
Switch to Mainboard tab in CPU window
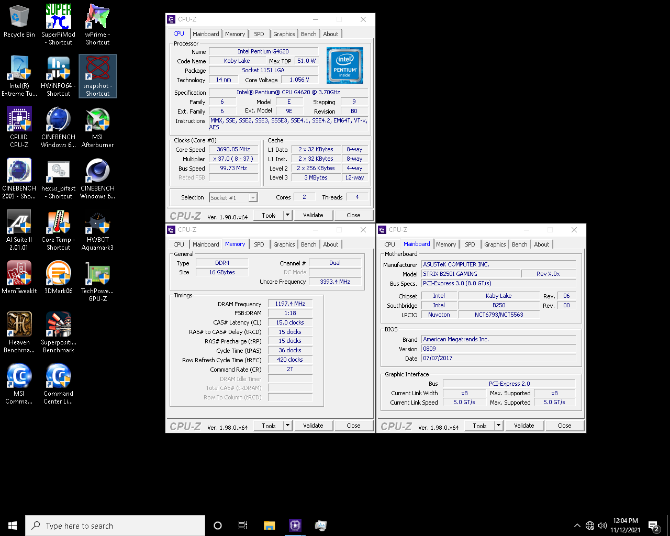click(206, 34)
